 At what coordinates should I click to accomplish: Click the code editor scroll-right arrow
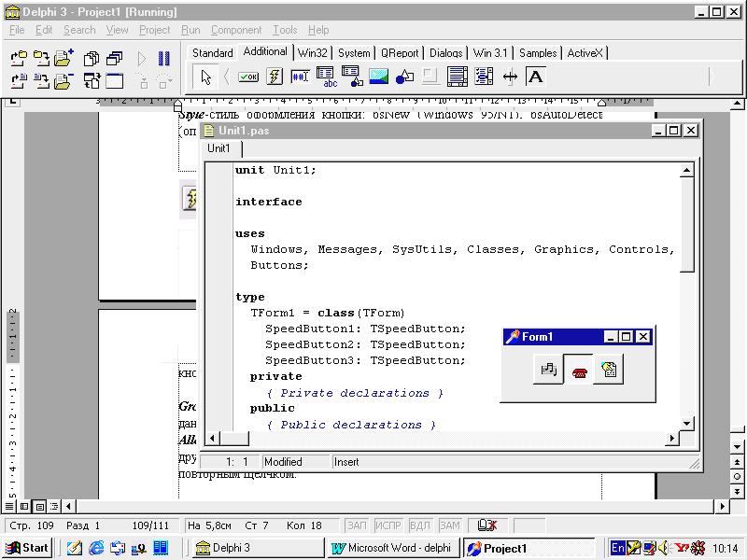tap(671, 438)
